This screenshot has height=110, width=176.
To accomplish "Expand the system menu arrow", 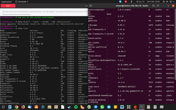I will (173, 2).
